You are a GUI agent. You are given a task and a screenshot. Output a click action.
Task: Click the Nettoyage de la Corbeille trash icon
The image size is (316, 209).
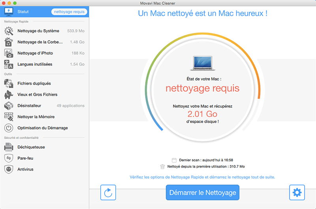click(9, 42)
